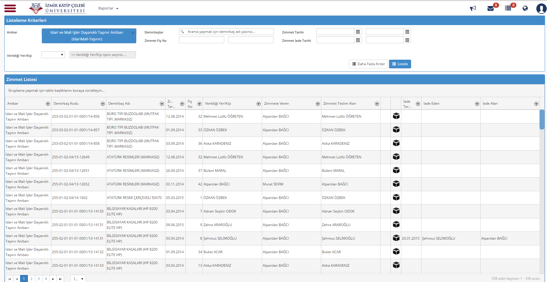547x282 pixels.
Task: Click the Demirbaşlar search input field
Action: click(x=226, y=32)
